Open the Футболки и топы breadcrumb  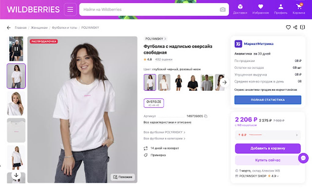click(x=64, y=28)
